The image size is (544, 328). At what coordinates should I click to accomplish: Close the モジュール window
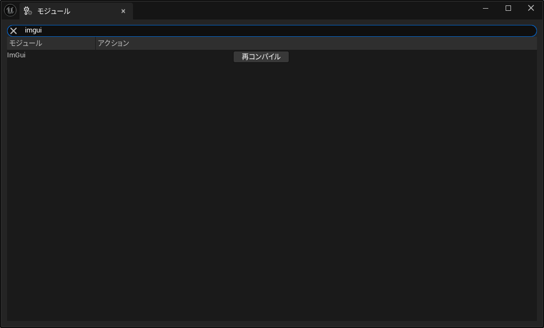point(530,8)
